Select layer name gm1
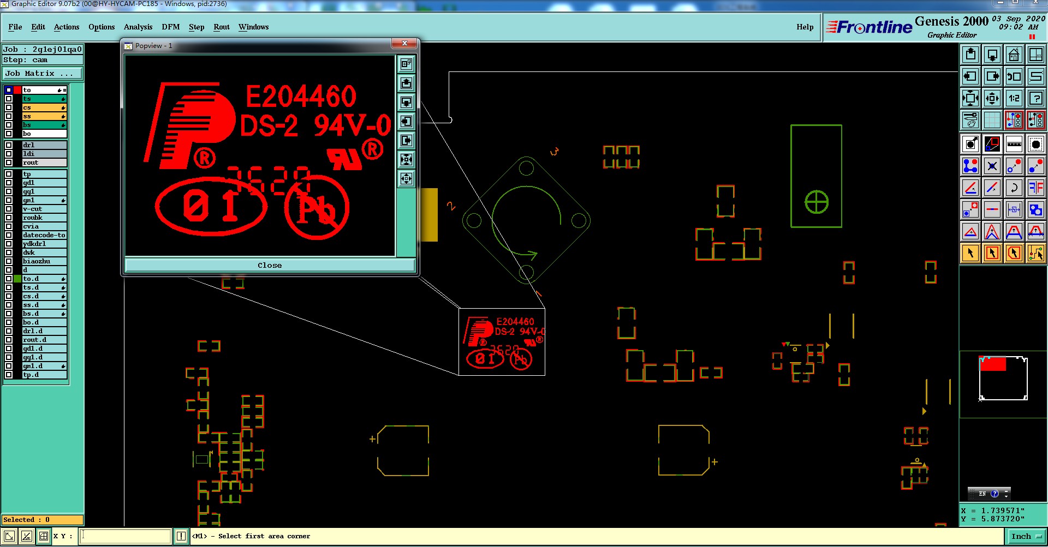Screen dimensions: 1048x547 [x=44, y=200]
